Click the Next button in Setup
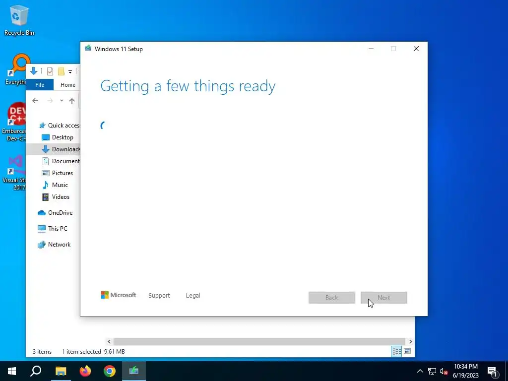This screenshot has height=381, width=508. tap(384, 298)
